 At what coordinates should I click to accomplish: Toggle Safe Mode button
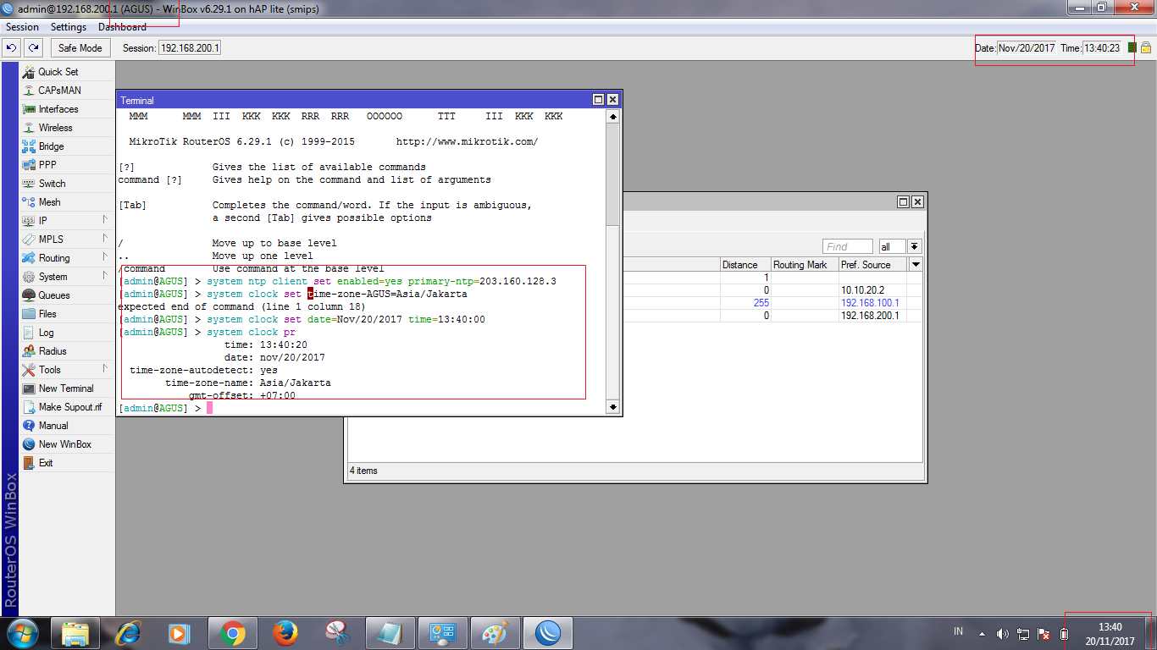pos(80,48)
